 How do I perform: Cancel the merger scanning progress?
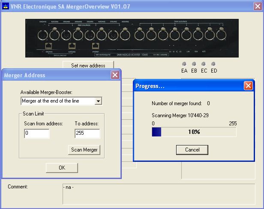(192, 150)
